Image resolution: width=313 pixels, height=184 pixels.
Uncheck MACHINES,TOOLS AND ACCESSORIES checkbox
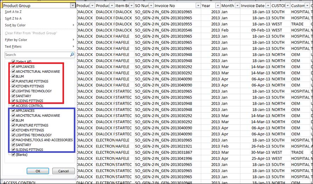click(13, 140)
